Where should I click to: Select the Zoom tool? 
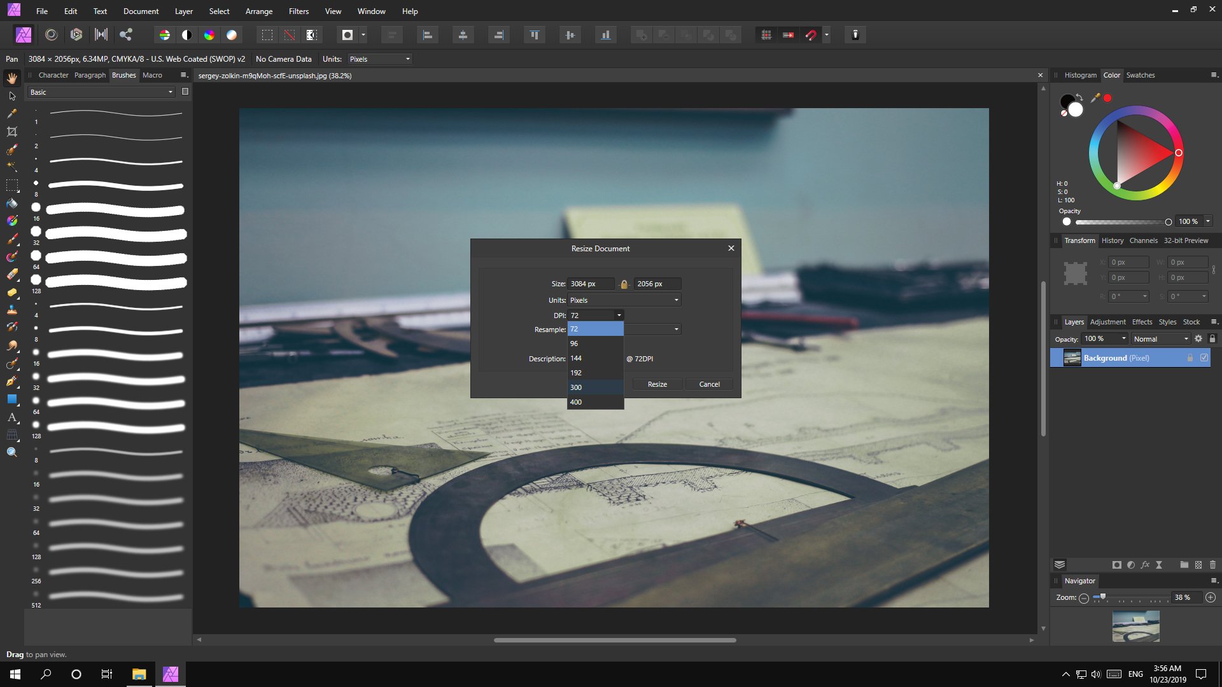11,452
